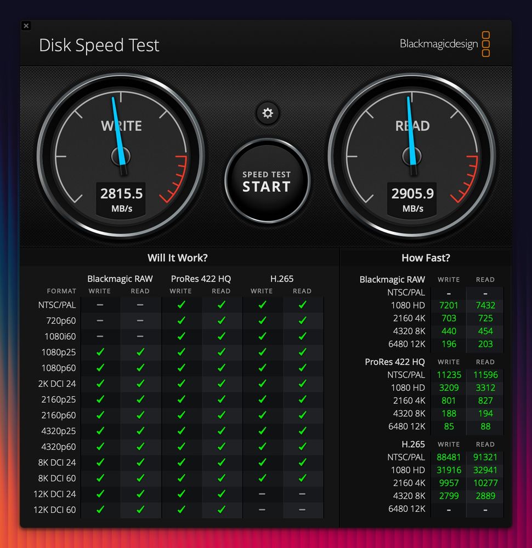Select the 12K DCI 60 format row label
The image size is (532, 548).
[54, 510]
